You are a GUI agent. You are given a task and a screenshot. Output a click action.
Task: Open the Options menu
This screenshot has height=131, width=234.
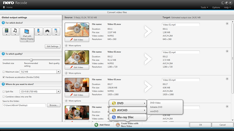pyautogui.click(x=216, y=7)
